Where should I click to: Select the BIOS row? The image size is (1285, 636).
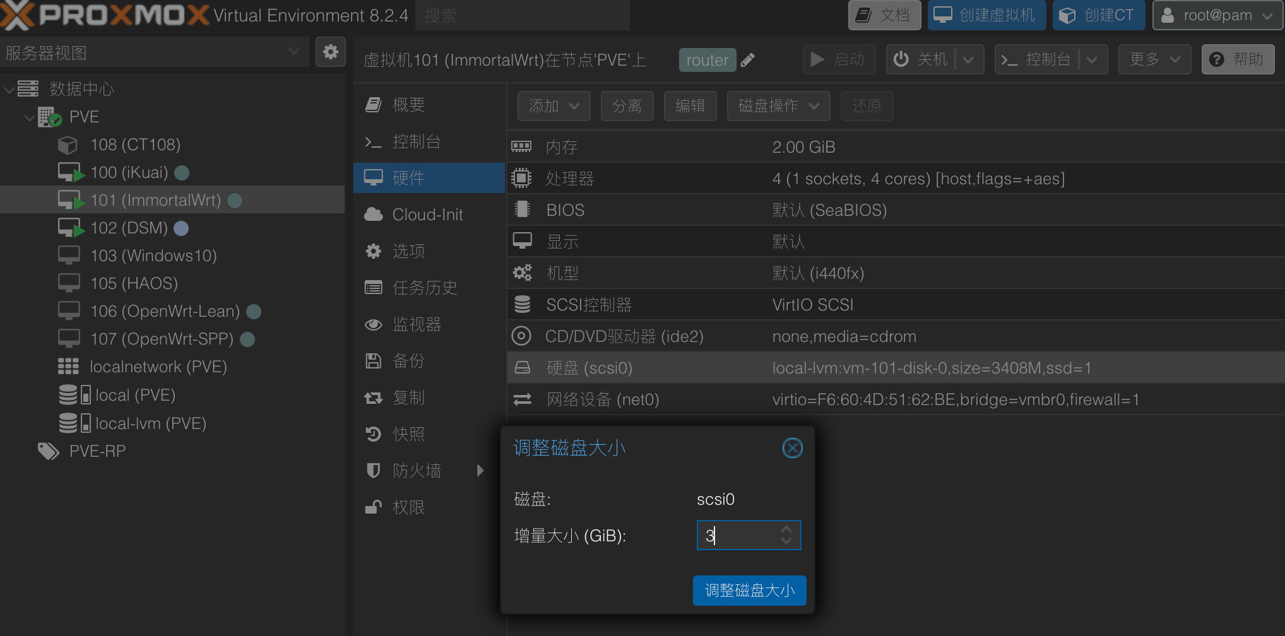[896, 210]
